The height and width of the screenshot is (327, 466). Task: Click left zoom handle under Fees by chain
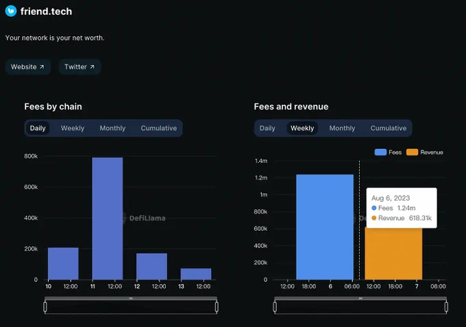click(45, 307)
